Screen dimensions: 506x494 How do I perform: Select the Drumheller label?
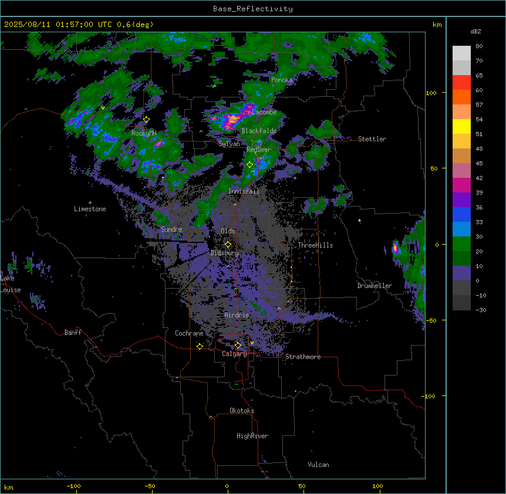tap(375, 286)
